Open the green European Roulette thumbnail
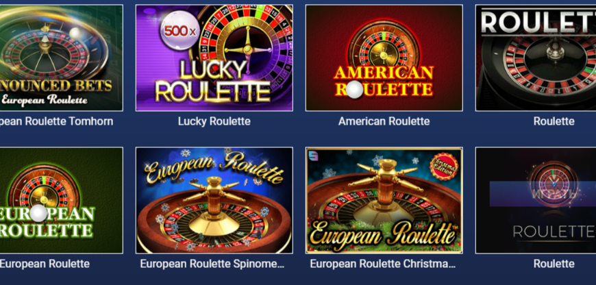 (62, 200)
